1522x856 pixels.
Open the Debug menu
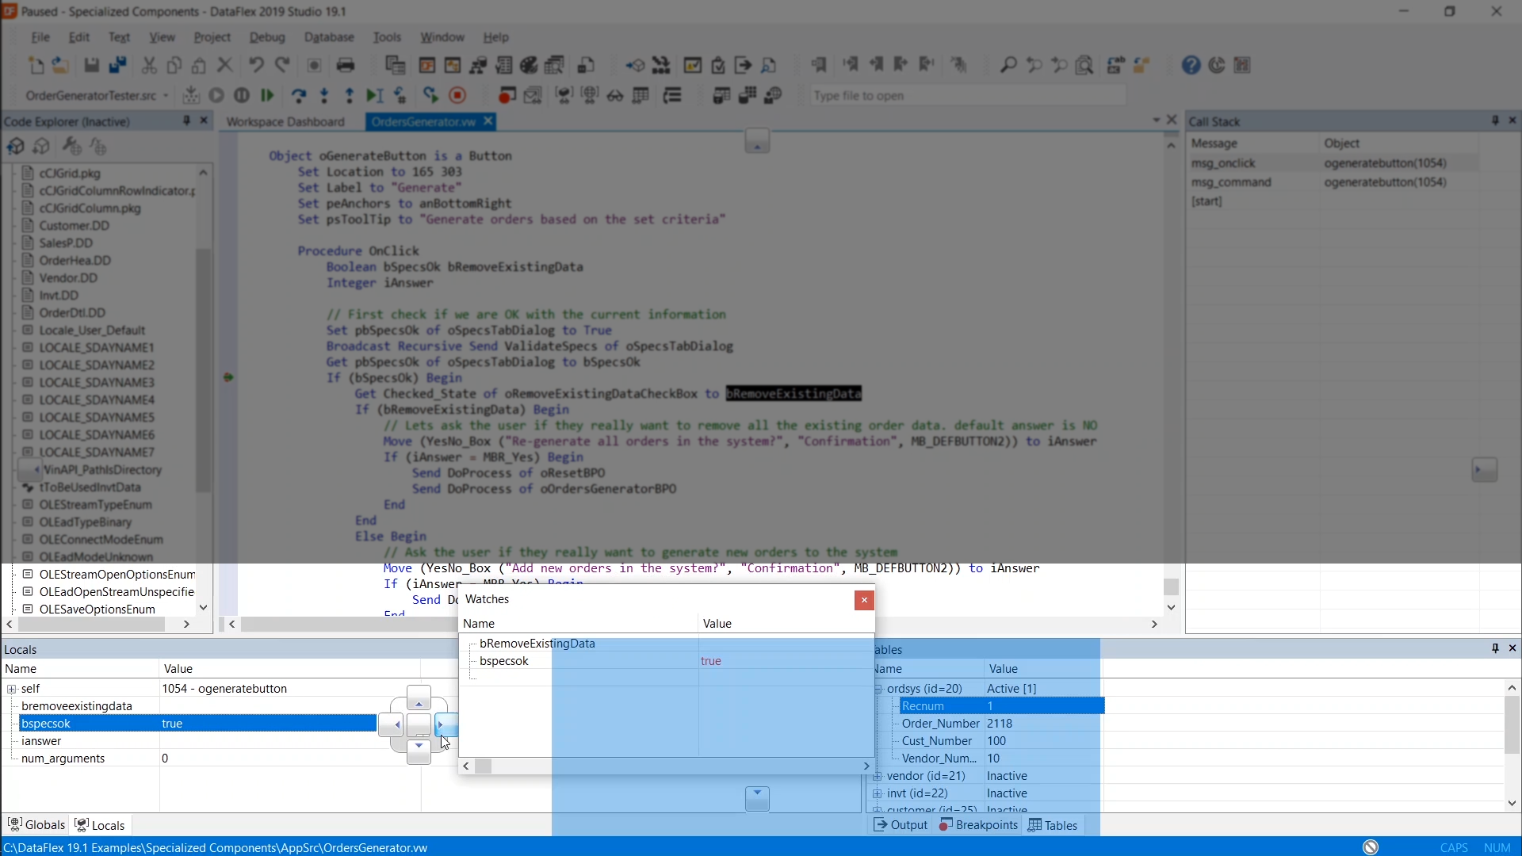[x=266, y=37]
